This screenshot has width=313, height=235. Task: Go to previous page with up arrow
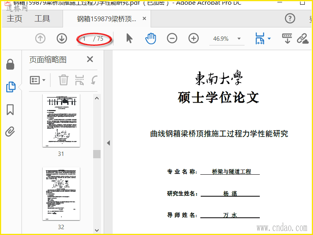click(x=40, y=38)
